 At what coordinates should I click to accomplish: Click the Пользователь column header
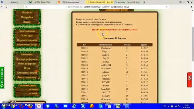(106, 45)
